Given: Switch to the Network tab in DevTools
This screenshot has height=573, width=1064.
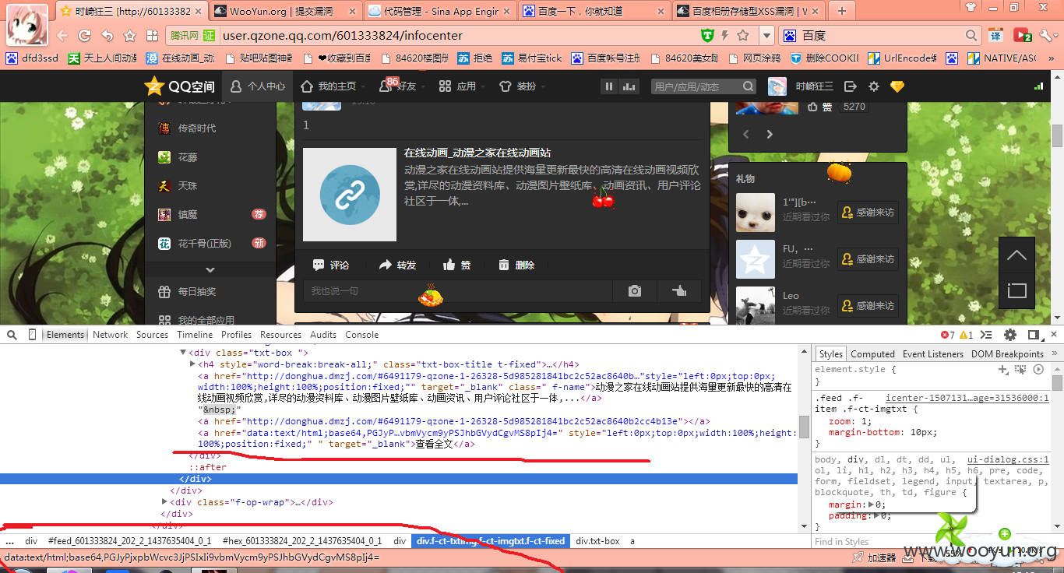Looking at the screenshot, I should pyautogui.click(x=110, y=335).
